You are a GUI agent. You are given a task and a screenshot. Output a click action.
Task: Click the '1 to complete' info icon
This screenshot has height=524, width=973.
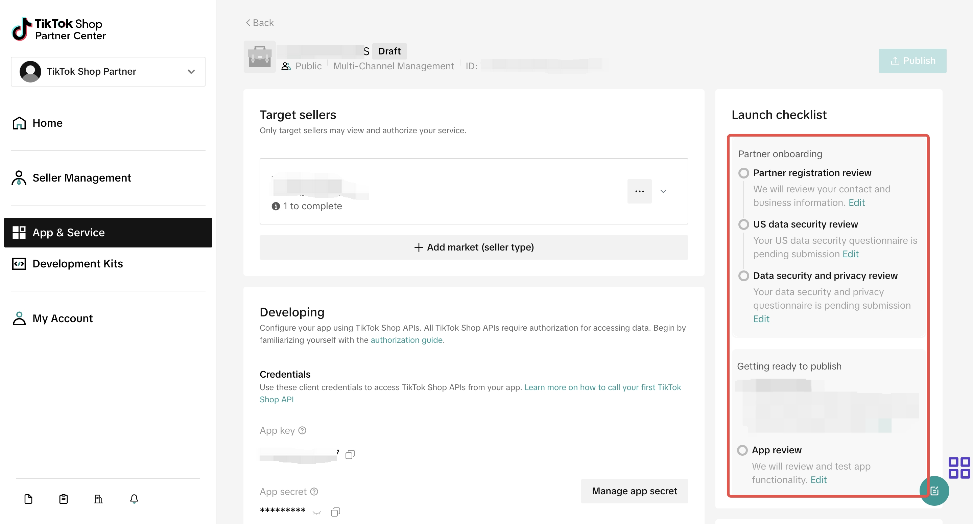[x=276, y=206]
